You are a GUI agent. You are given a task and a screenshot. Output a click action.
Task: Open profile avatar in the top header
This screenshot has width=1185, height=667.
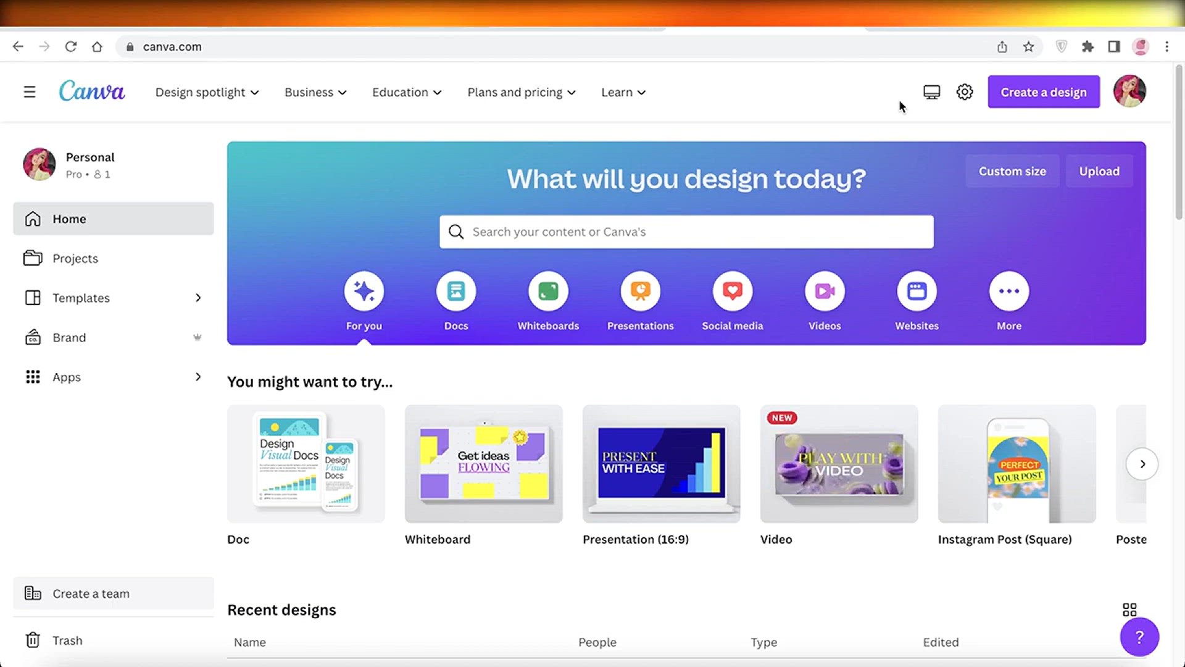pyautogui.click(x=1129, y=91)
